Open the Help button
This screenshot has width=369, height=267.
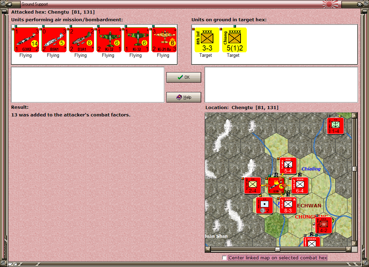(x=184, y=97)
